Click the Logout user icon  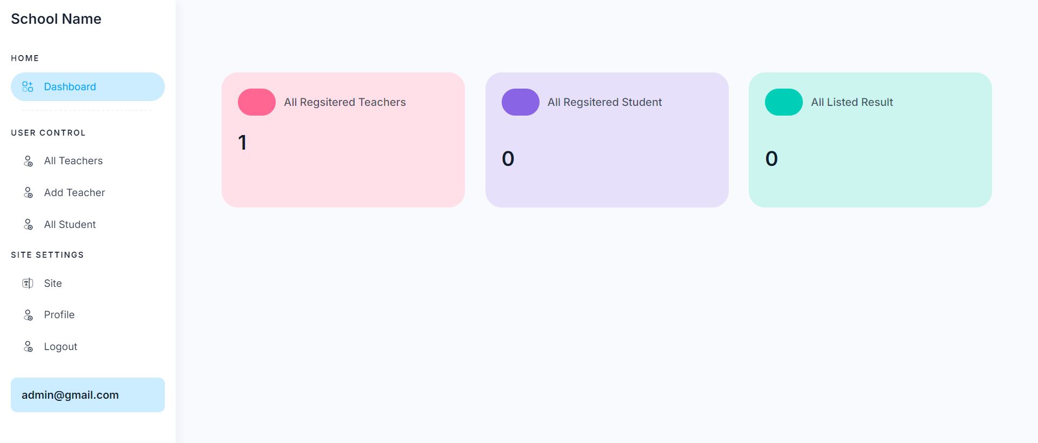pyautogui.click(x=28, y=347)
